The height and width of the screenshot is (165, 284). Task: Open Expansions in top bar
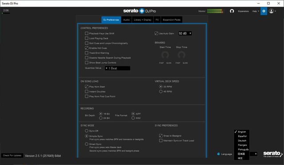[x=243, y=11]
